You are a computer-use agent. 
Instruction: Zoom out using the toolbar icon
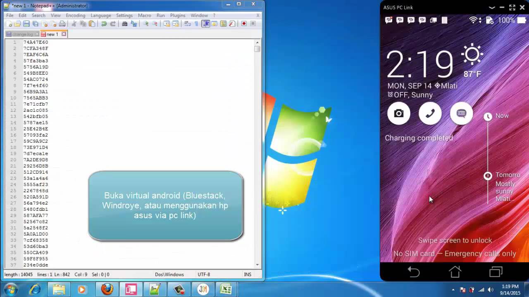point(155,24)
